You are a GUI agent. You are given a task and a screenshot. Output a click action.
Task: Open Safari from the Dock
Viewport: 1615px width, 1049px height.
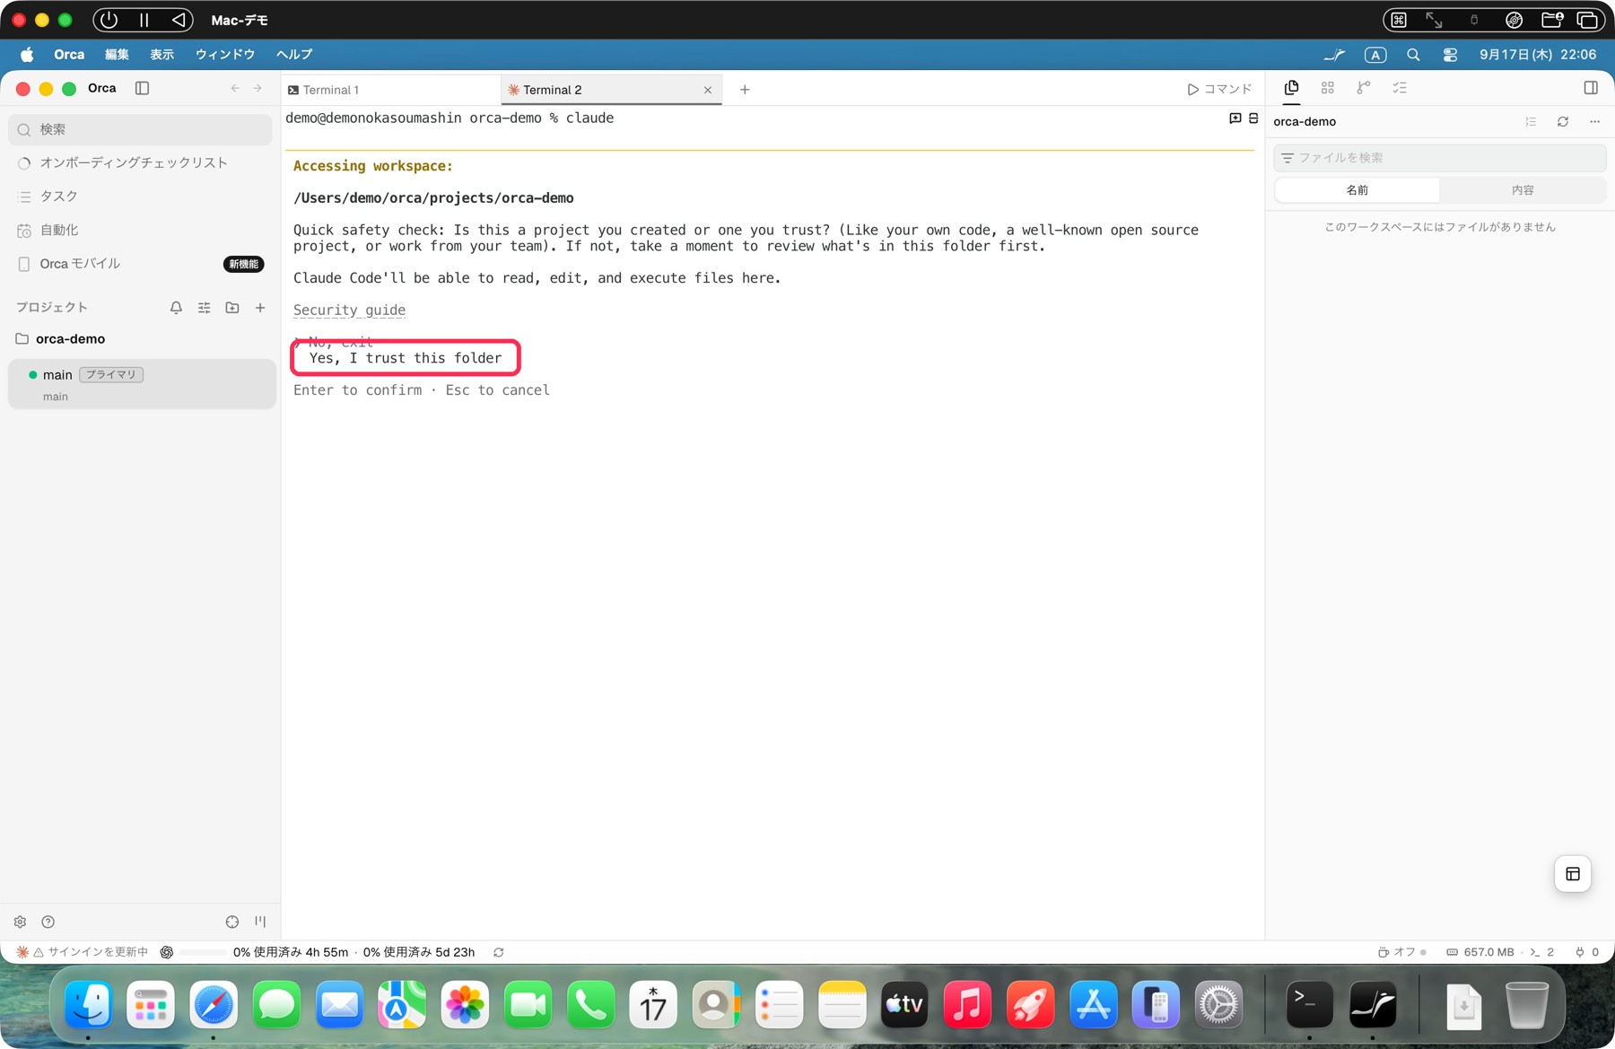tap(214, 1005)
